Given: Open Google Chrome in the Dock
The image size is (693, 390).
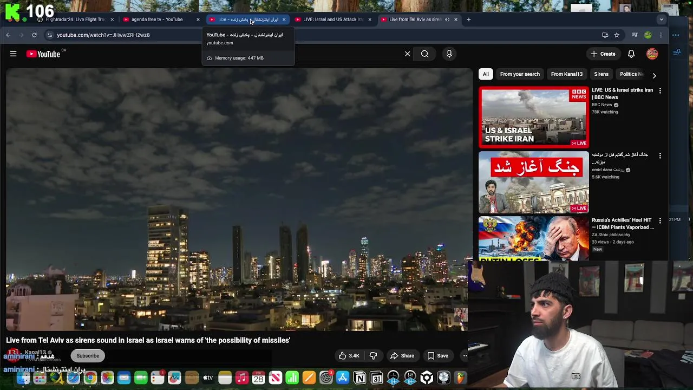Looking at the screenshot, I should (x=90, y=378).
